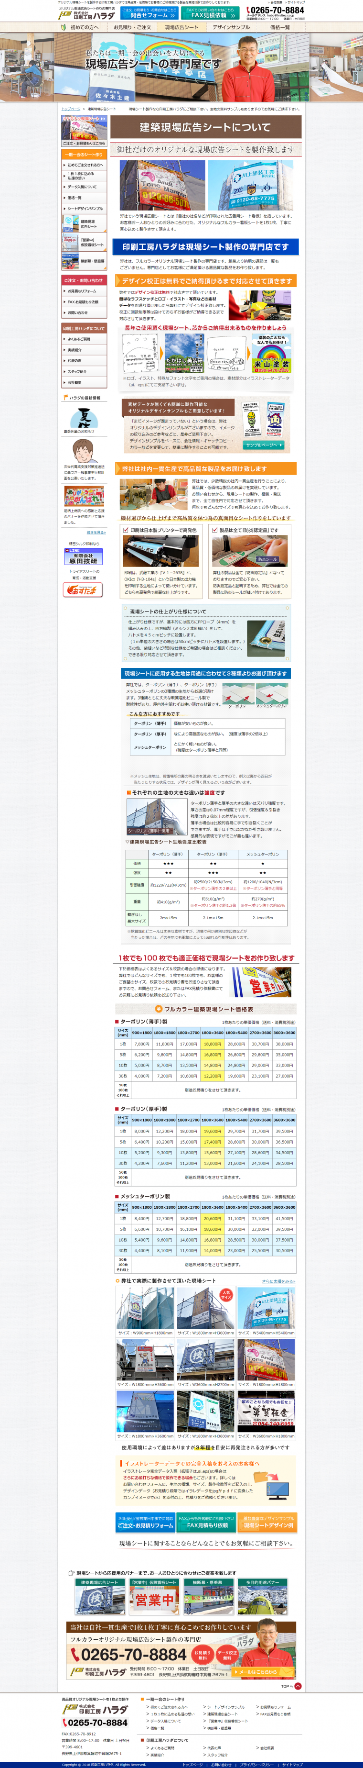Viewport: 363px width, 1768px height.
Task: Open the 会社概要 top link
Action: pos(276,2)
